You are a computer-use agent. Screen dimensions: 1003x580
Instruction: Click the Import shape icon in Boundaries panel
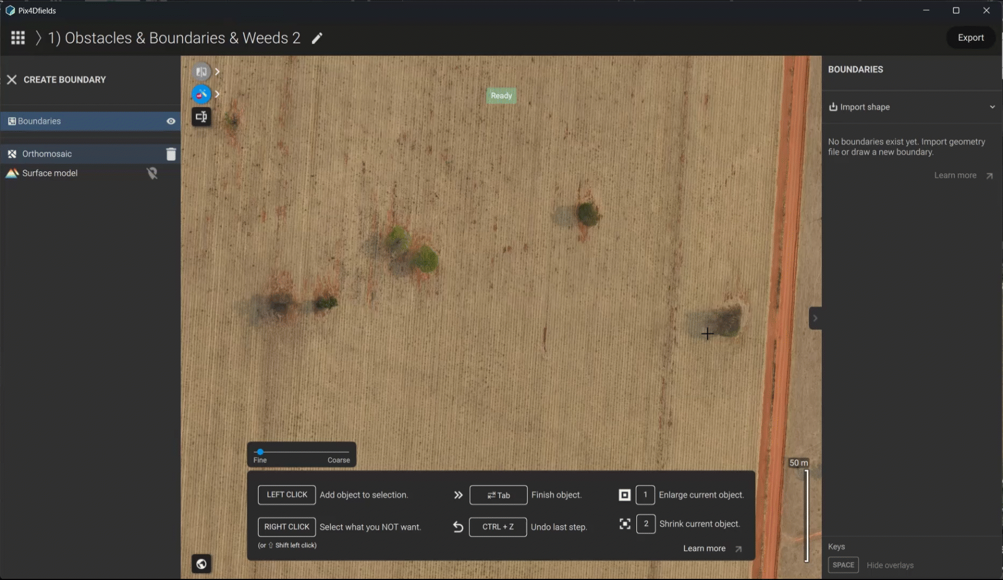(x=833, y=107)
